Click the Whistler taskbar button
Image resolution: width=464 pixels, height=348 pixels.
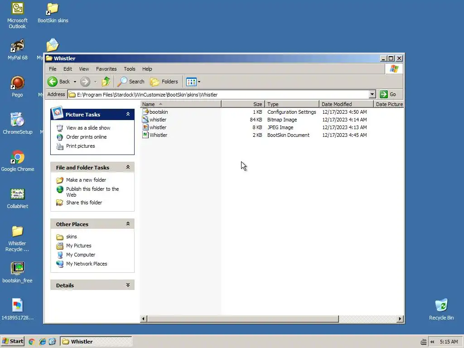tap(96, 342)
